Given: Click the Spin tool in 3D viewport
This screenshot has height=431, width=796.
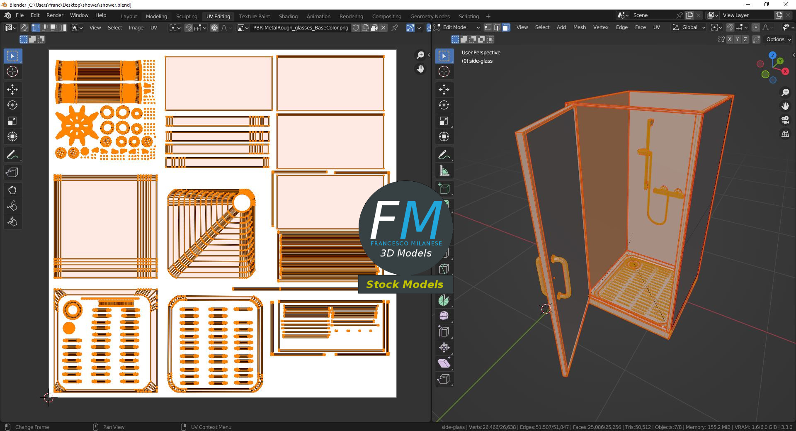Looking at the screenshot, I should pos(444,300).
